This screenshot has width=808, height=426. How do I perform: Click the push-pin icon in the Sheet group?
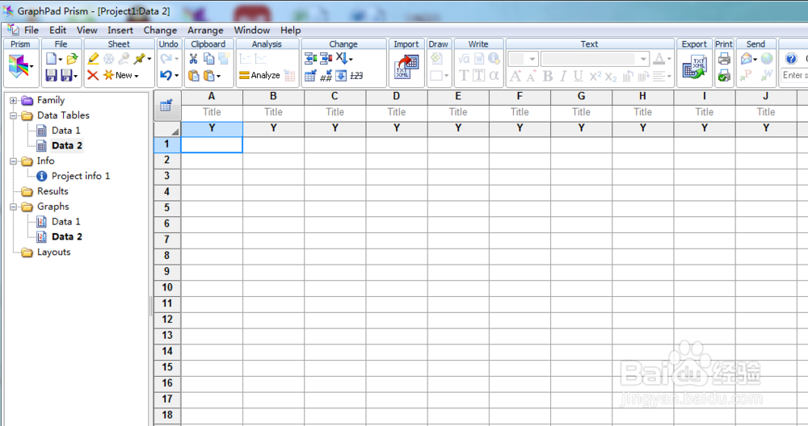pos(139,59)
